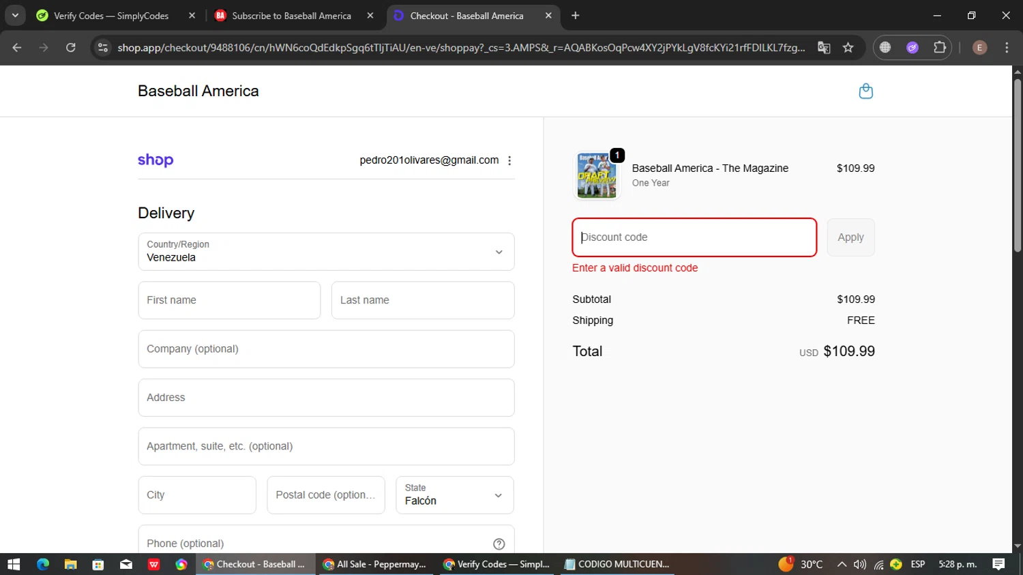
Task: Open the tab search dropdown arrow
Action: pos(15,16)
